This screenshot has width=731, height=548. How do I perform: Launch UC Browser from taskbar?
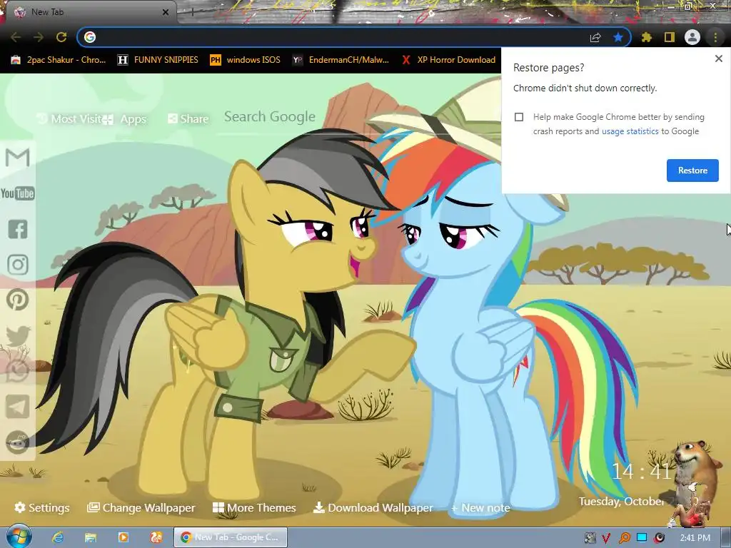tap(156, 537)
